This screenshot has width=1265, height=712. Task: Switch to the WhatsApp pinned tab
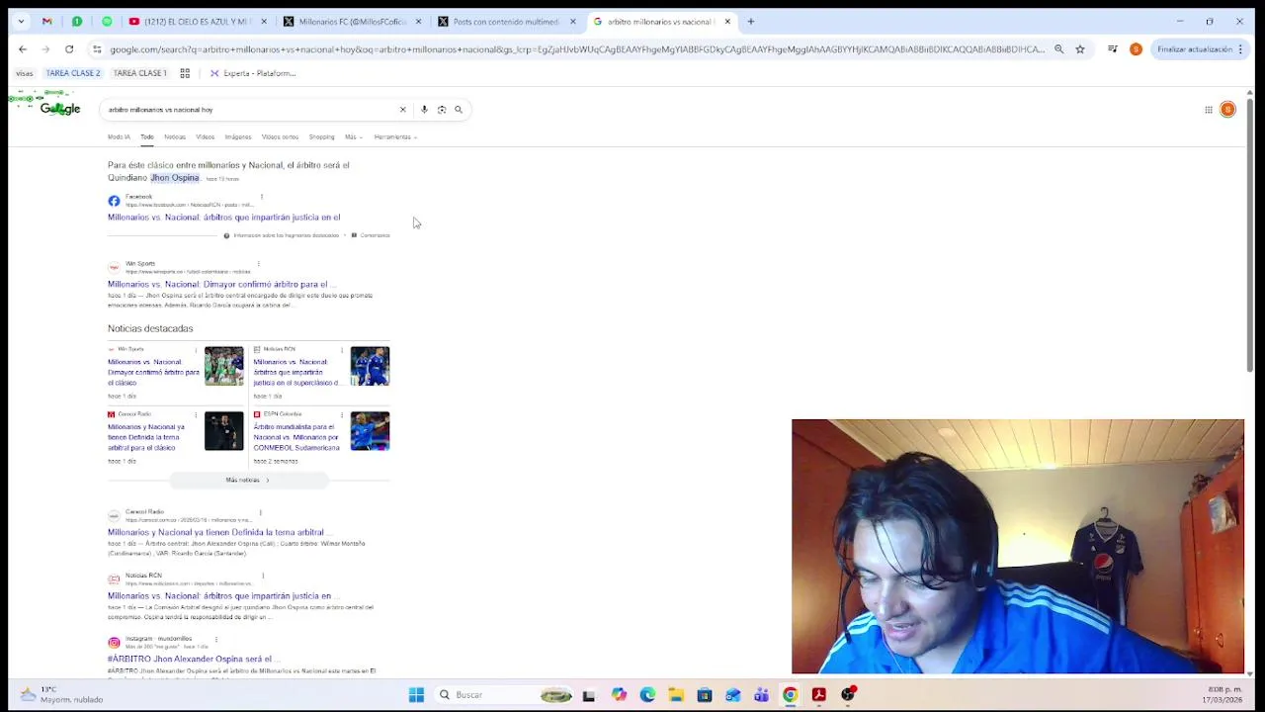(x=77, y=21)
